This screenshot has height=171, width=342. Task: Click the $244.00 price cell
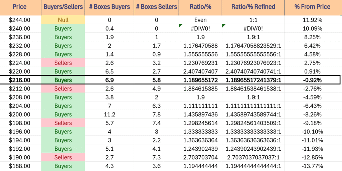20,20
